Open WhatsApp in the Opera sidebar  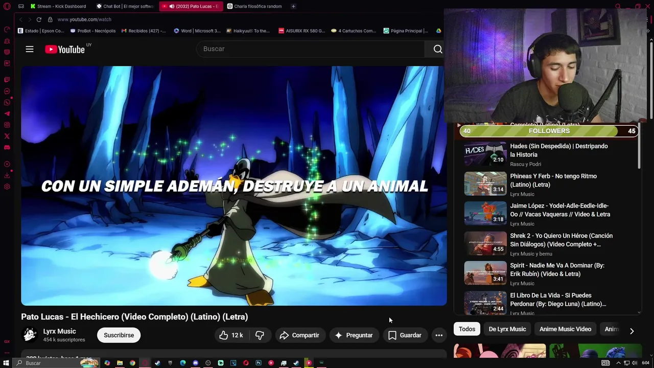(x=7, y=103)
